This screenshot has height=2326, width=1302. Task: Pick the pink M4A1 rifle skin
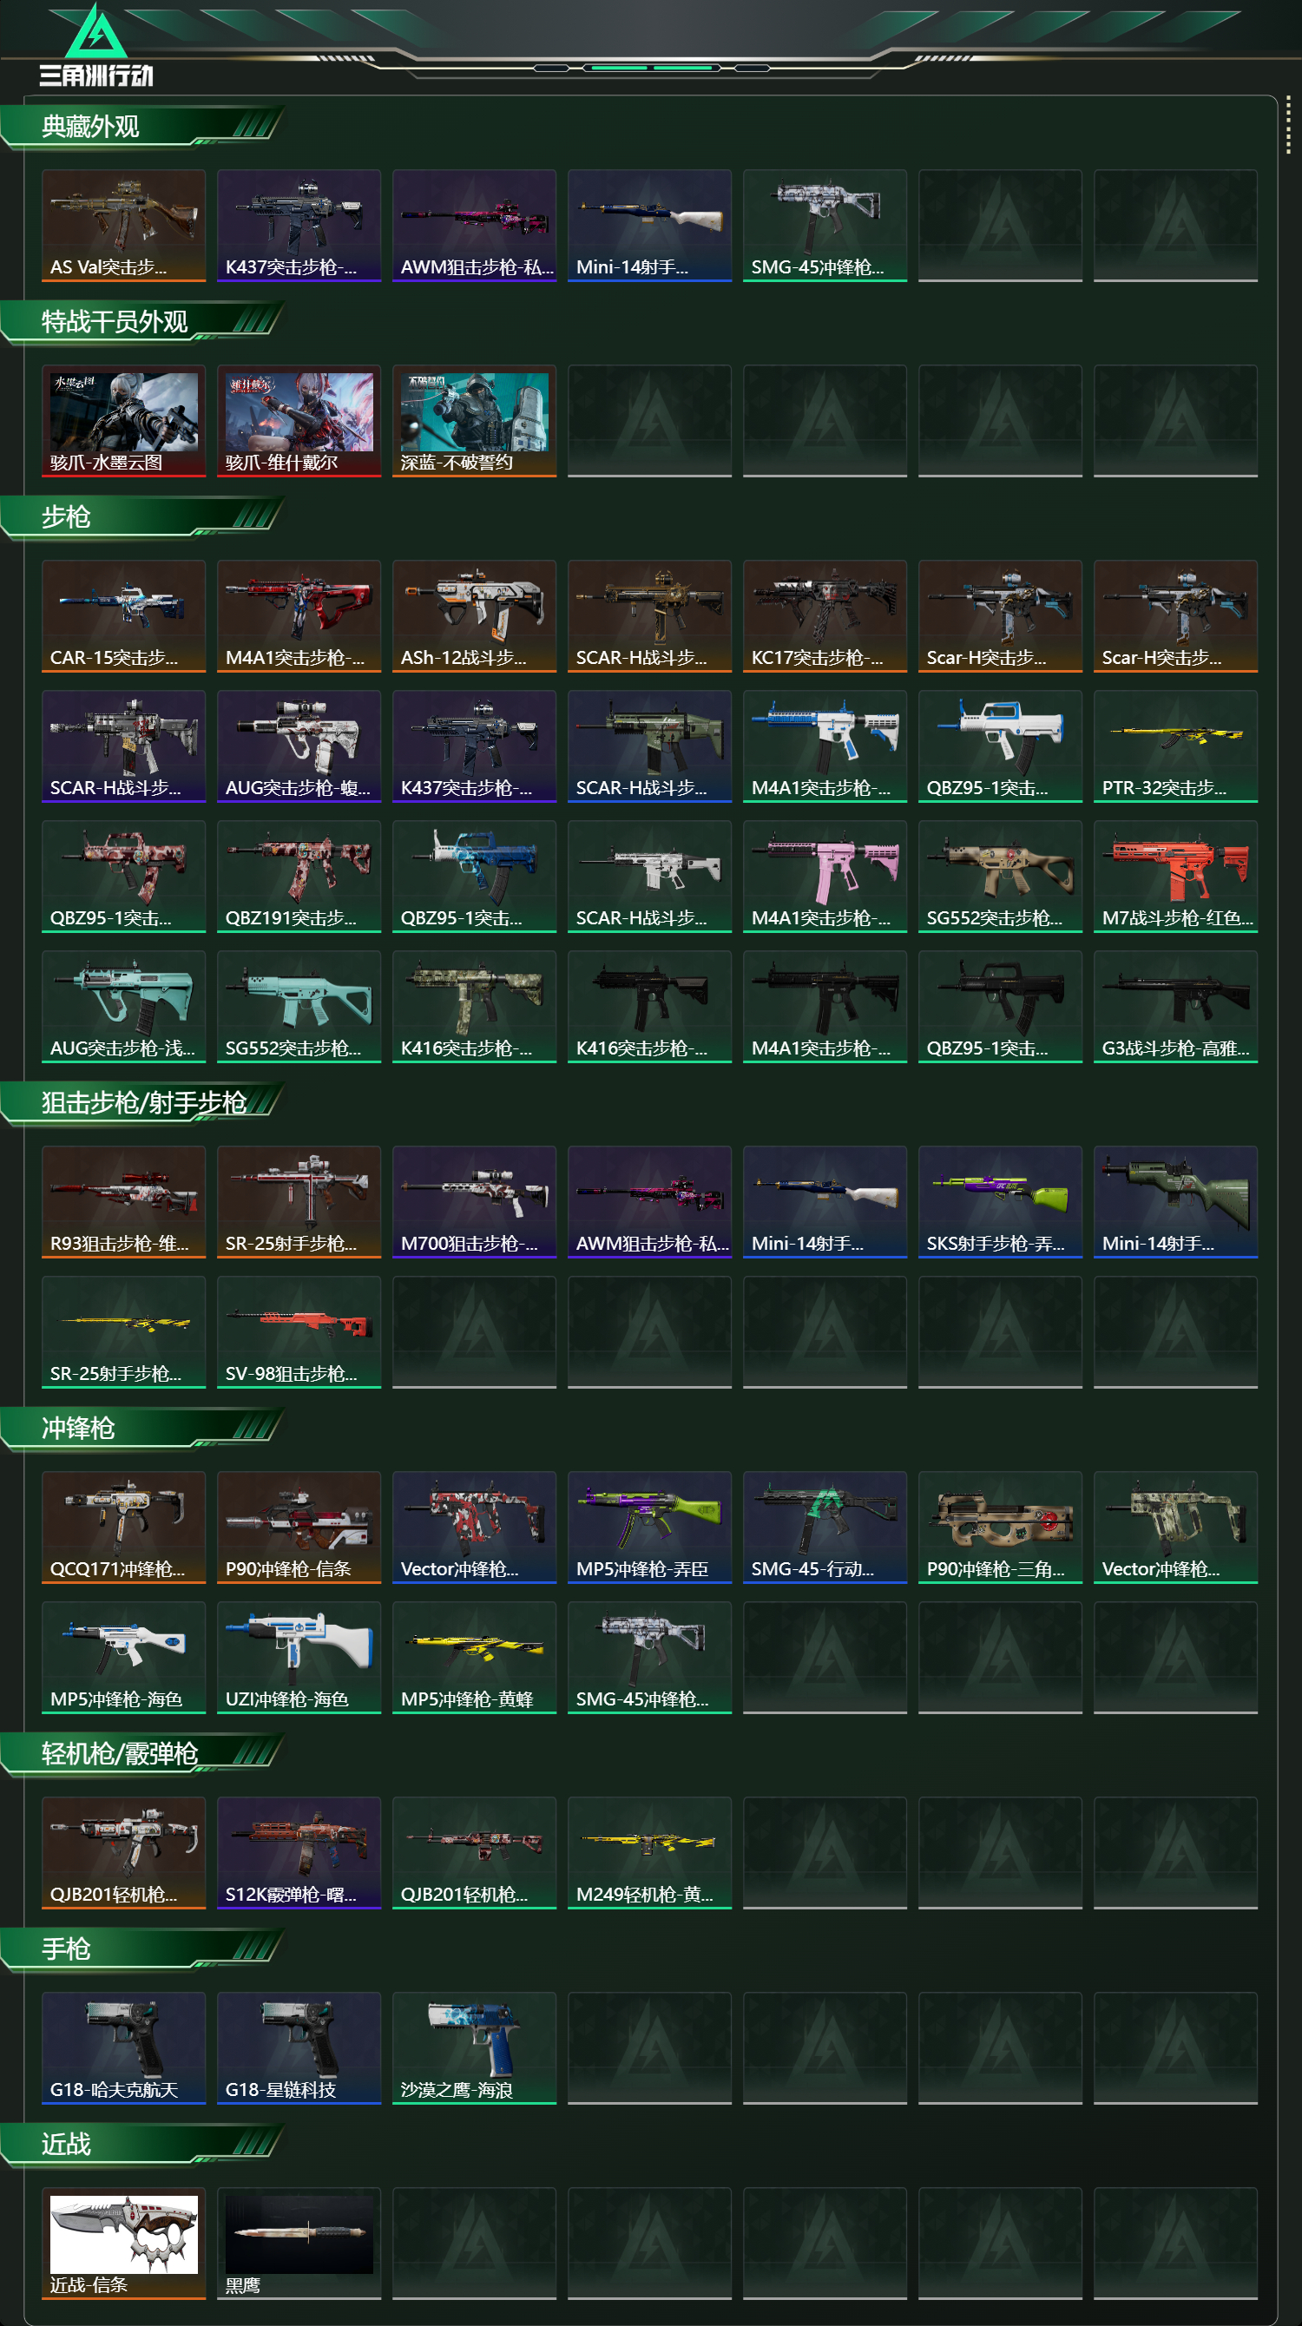tap(825, 876)
